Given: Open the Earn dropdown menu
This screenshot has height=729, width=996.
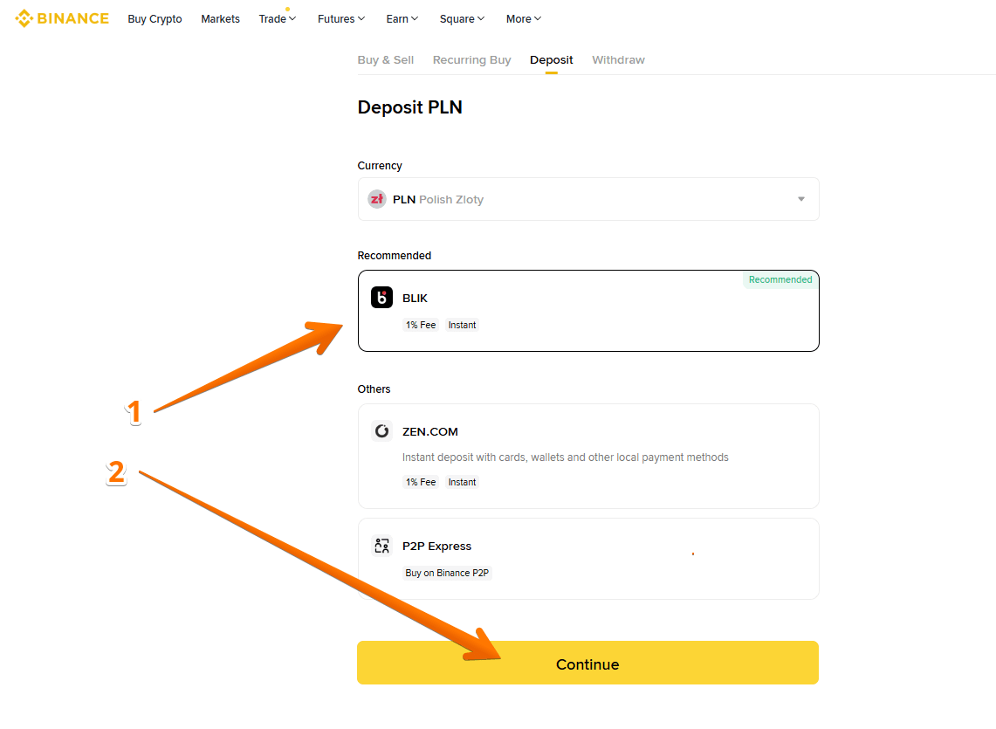Looking at the screenshot, I should click(x=402, y=19).
